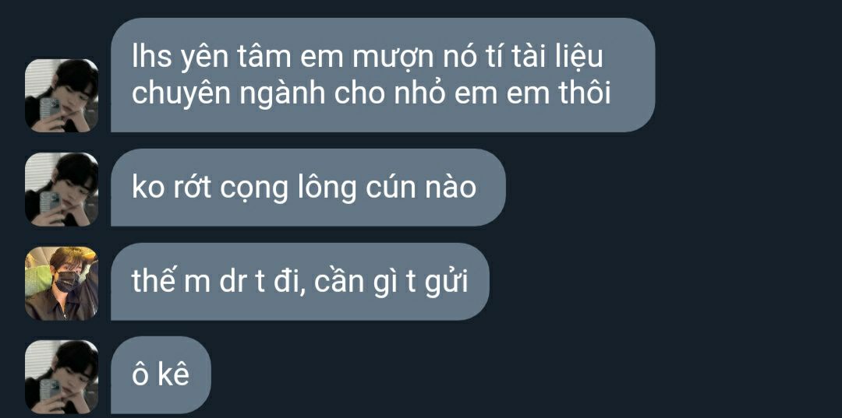The height and width of the screenshot is (418, 842).
Task: Click the black face mask in the avatar
Action: coord(67,282)
